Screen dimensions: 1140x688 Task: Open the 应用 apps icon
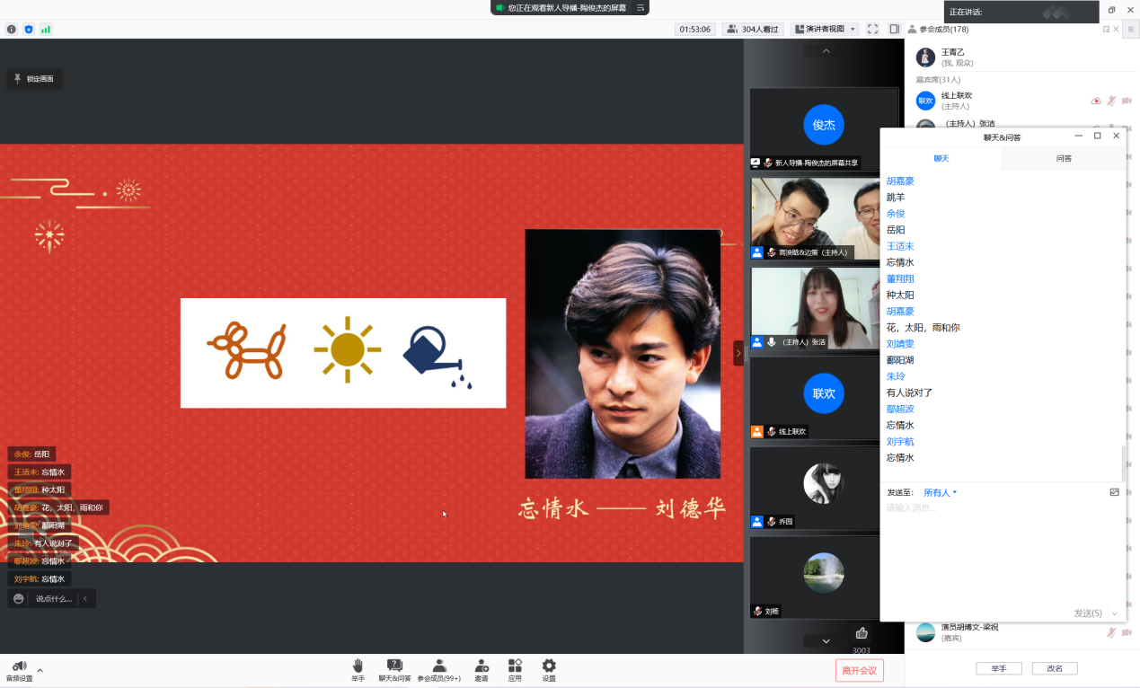(x=515, y=666)
